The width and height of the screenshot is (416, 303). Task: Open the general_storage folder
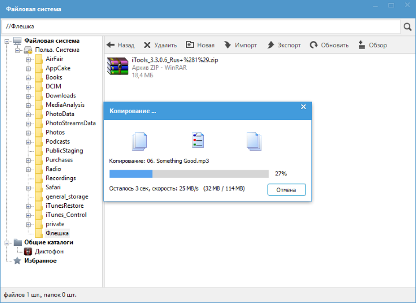(x=67, y=196)
